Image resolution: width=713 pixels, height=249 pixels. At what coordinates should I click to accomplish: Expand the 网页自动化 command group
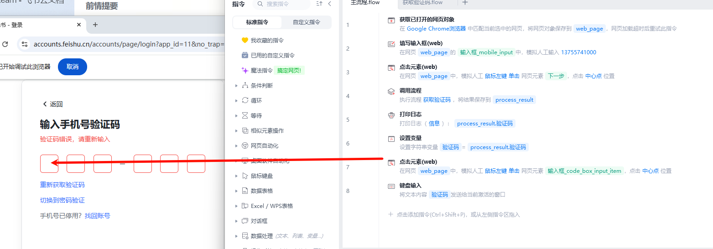264,145
